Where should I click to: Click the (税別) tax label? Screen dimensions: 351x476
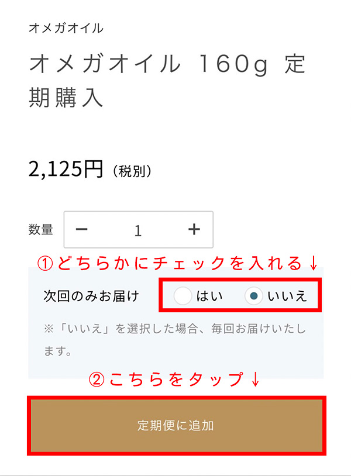pos(132,171)
